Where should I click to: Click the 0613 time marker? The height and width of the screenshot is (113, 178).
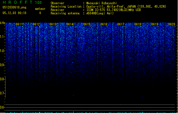[x=53, y=24]
